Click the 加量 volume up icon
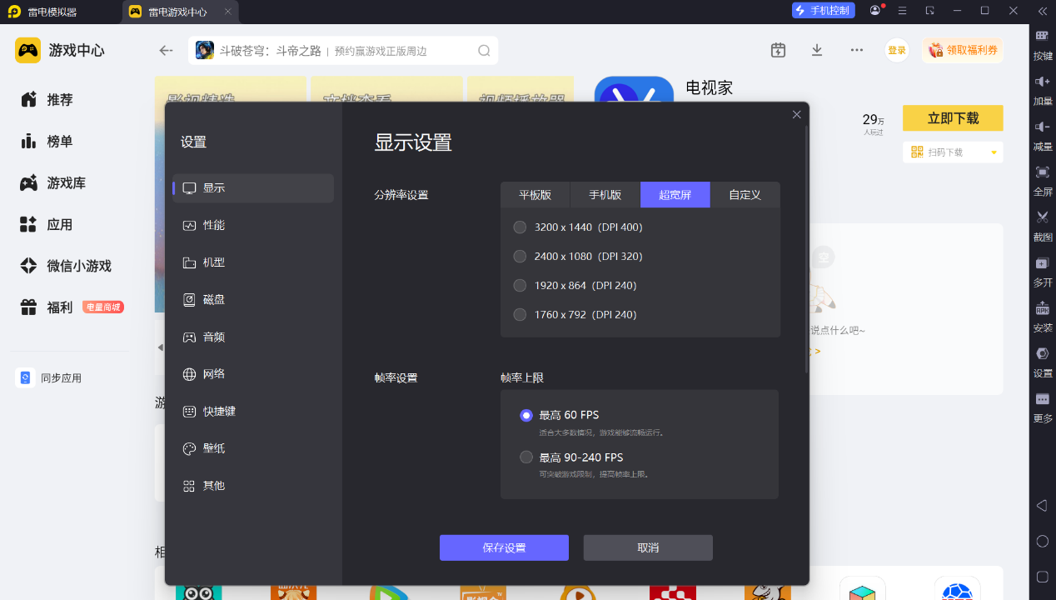The image size is (1056, 600). (x=1042, y=82)
